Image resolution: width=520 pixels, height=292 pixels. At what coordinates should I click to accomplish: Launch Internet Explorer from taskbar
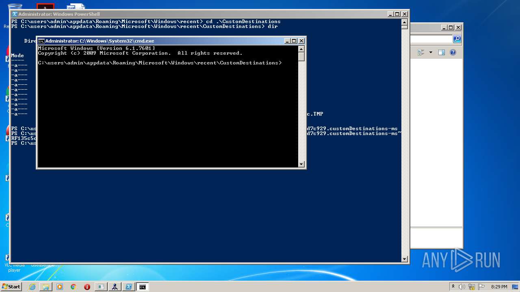(32, 287)
